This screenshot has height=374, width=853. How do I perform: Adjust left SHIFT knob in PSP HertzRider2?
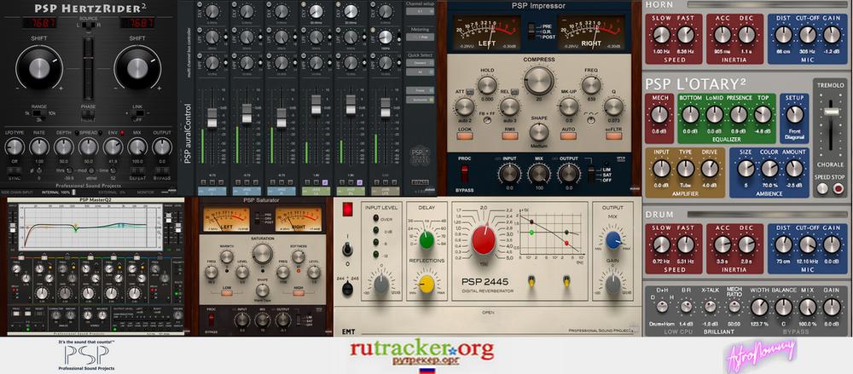coord(39,68)
